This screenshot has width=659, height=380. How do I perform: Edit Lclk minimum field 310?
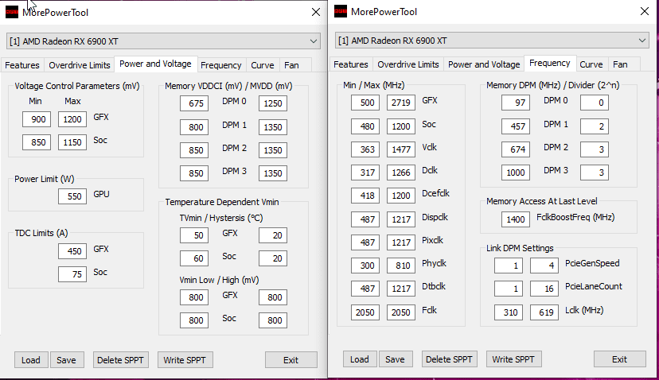pos(509,312)
